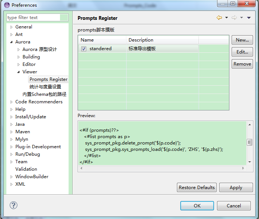Click the New... button

pyautogui.click(x=242, y=40)
